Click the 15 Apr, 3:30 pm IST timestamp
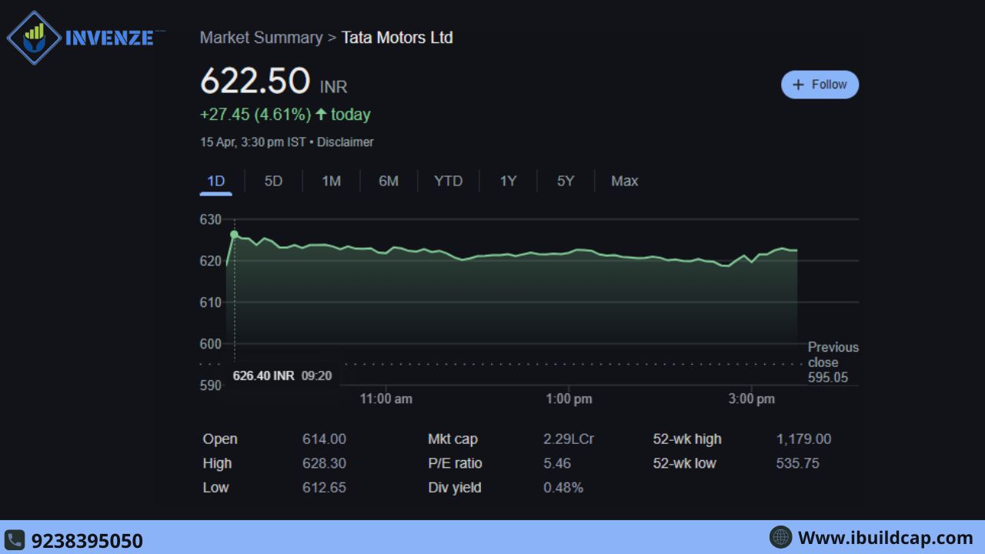 pyautogui.click(x=253, y=142)
